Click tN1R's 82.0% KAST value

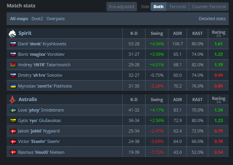tap(197, 65)
